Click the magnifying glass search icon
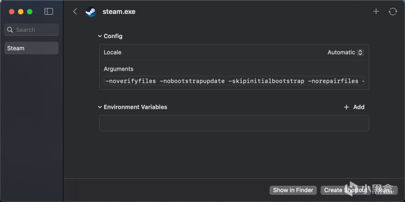 (10, 30)
